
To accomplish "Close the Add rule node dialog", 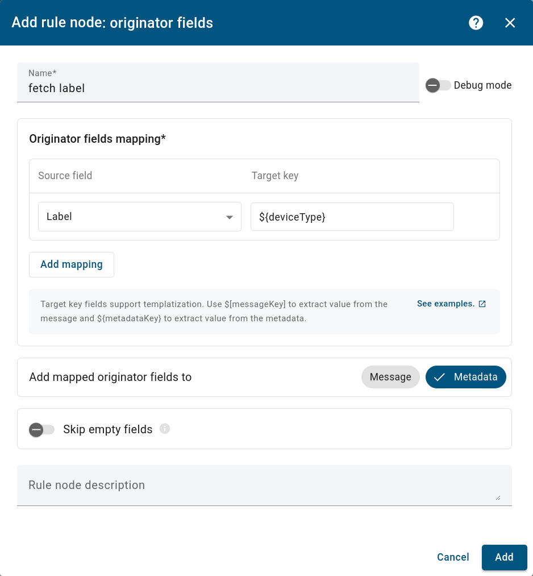I will tap(510, 23).
